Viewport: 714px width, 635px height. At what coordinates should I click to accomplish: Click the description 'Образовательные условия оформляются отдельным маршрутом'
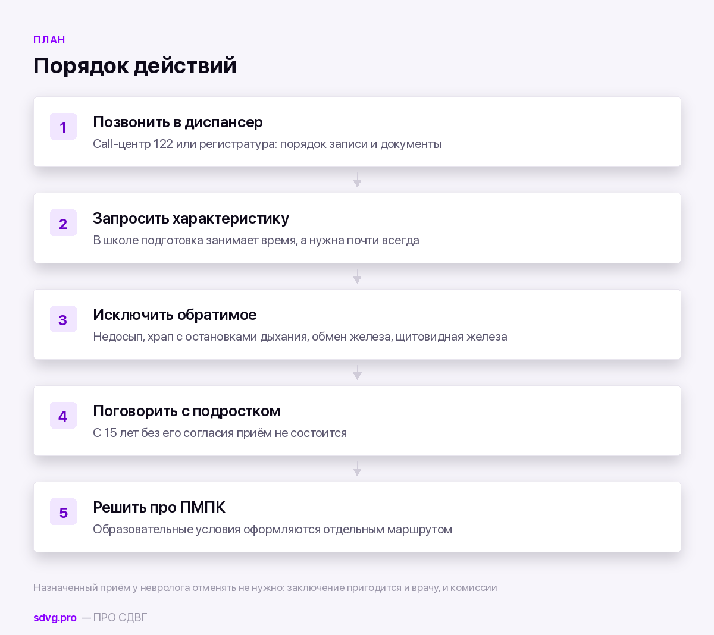273,529
